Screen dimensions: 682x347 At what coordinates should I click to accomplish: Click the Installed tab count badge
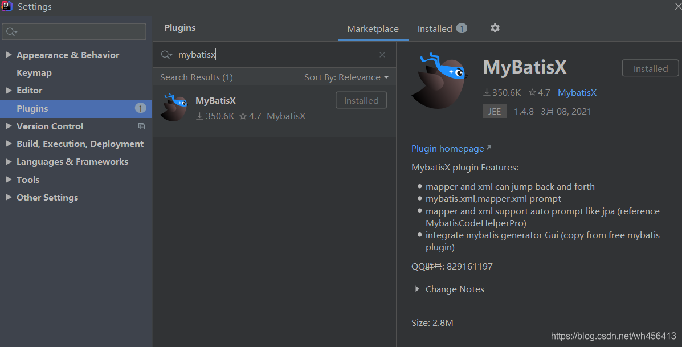pos(462,28)
